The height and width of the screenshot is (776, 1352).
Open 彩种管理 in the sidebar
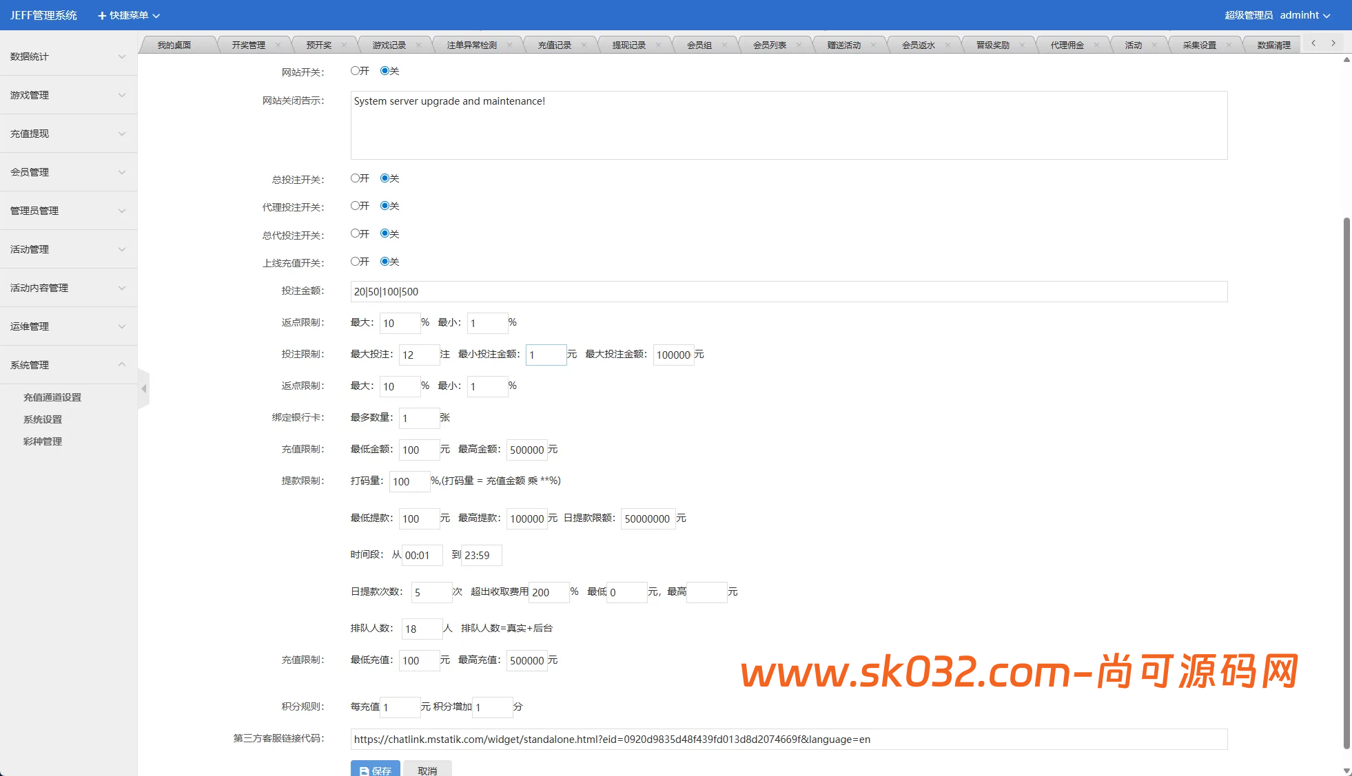43,441
